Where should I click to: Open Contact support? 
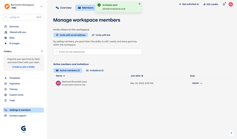point(18,116)
